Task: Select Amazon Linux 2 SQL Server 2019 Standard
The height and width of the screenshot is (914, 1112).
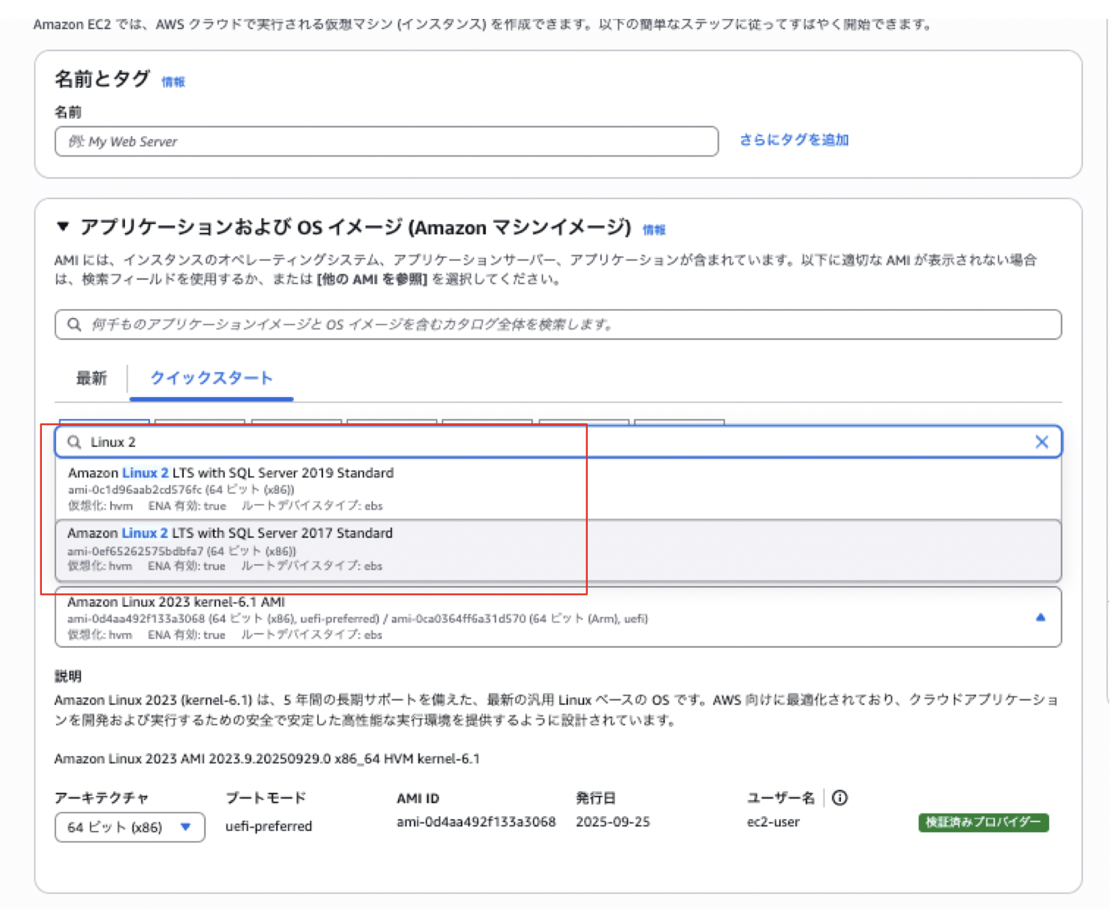Action: [558, 489]
